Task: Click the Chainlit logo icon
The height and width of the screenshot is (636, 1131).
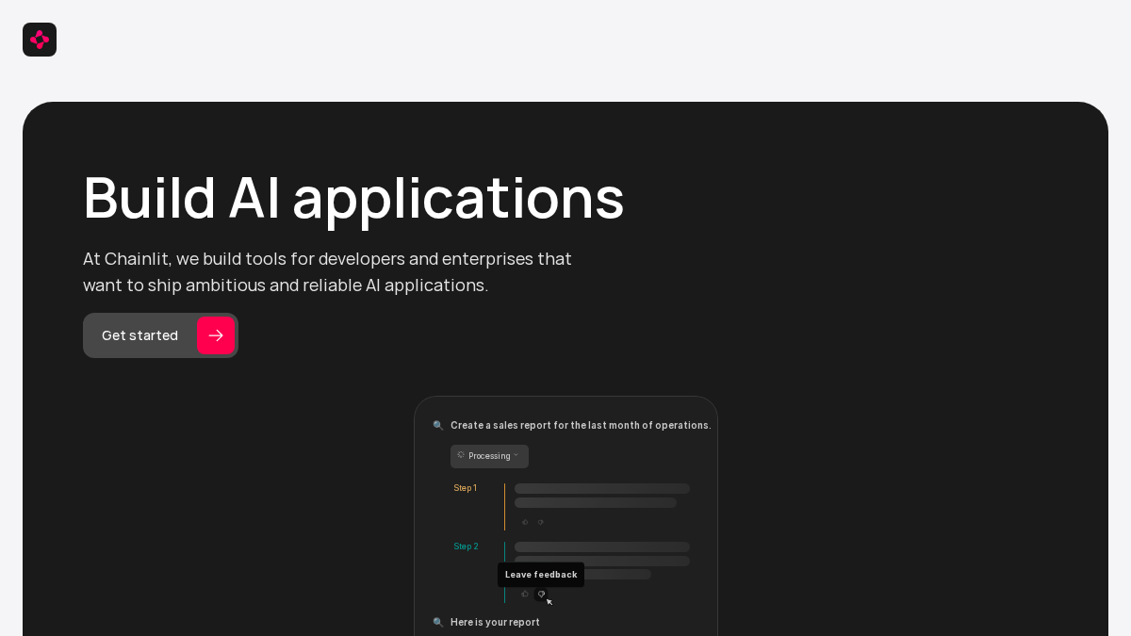Action: point(40,40)
